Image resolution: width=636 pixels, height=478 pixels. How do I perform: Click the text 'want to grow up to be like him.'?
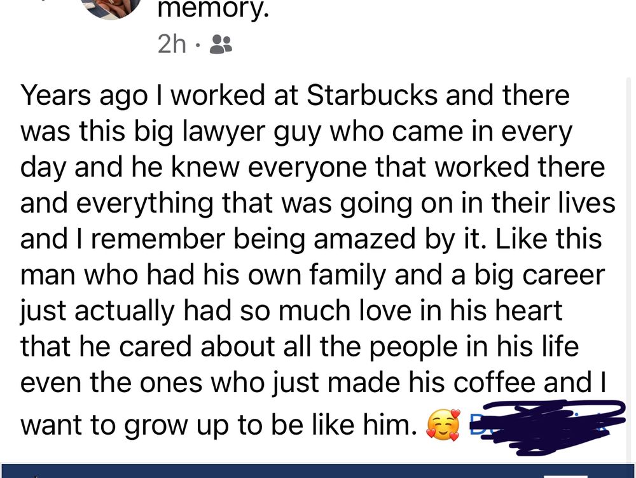point(219,425)
